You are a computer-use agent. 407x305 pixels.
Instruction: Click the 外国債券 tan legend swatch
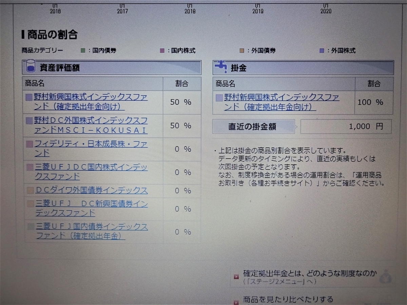pyautogui.click(x=241, y=51)
